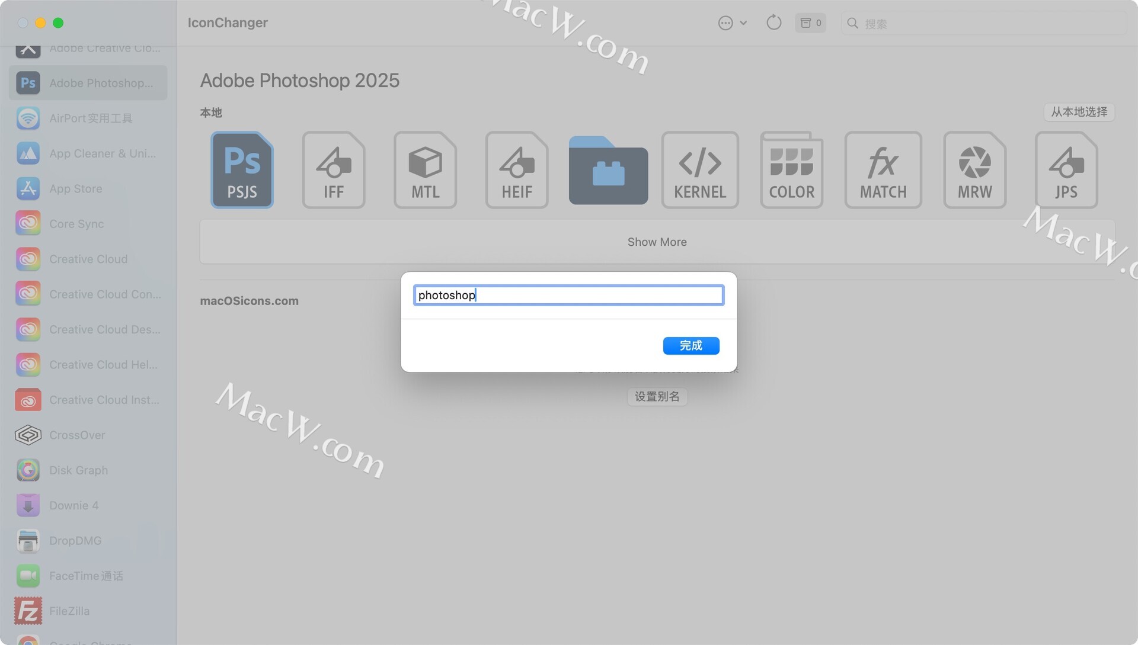
Task: Select Downie 4 in sidebar
Action: coord(88,505)
